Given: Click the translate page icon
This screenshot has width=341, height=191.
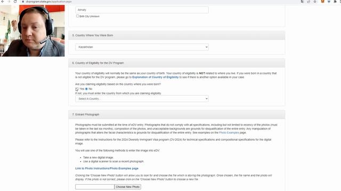Looking at the screenshot, I should [x=302, y=2].
